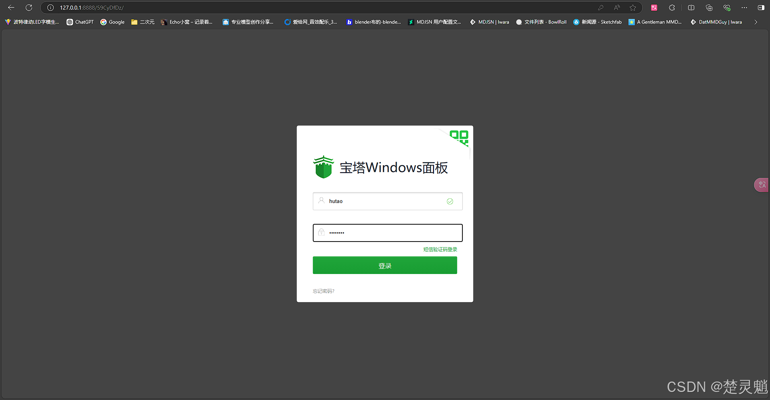Open the blender布的 bookmark
770x400 pixels.
click(x=374, y=22)
